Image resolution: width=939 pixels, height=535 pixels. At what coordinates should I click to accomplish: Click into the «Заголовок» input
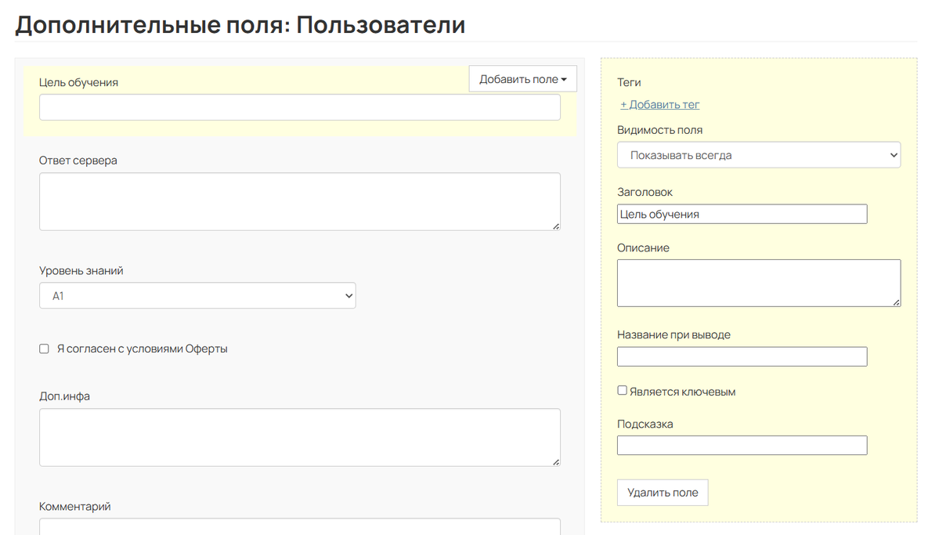tap(742, 213)
